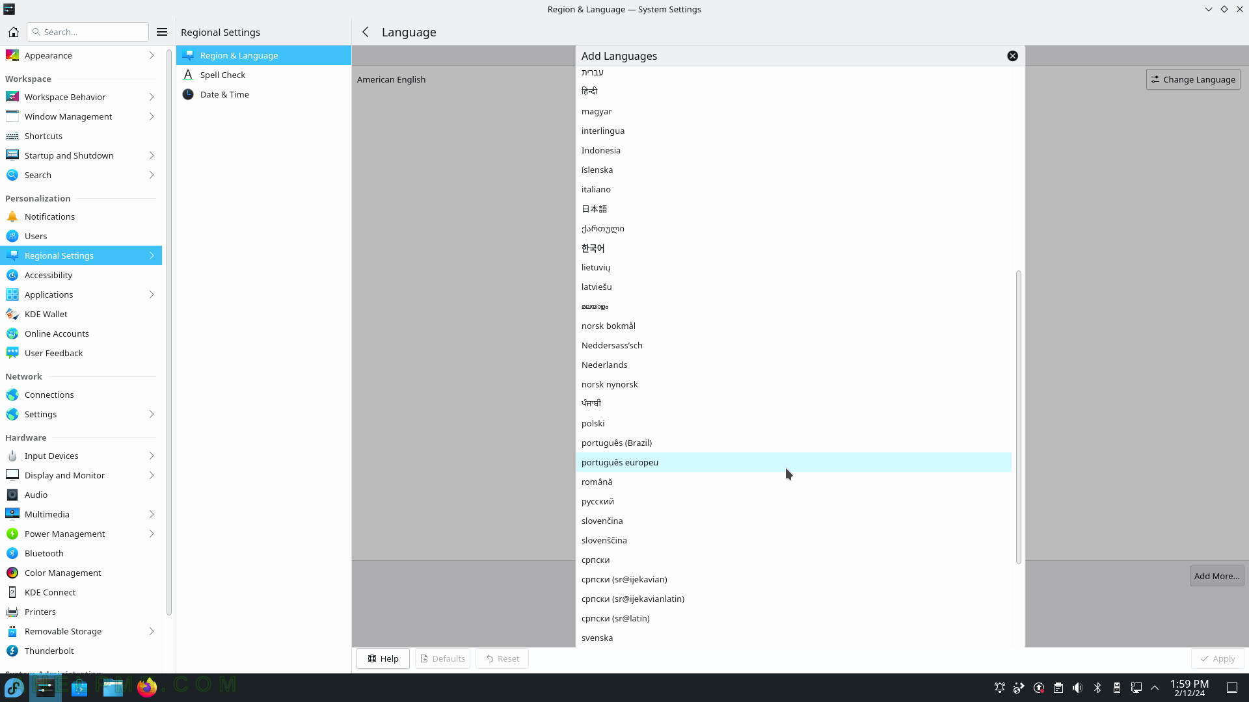This screenshot has height=702, width=1249.
Task: Open Thunderbolt settings icon
Action: click(x=12, y=651)
